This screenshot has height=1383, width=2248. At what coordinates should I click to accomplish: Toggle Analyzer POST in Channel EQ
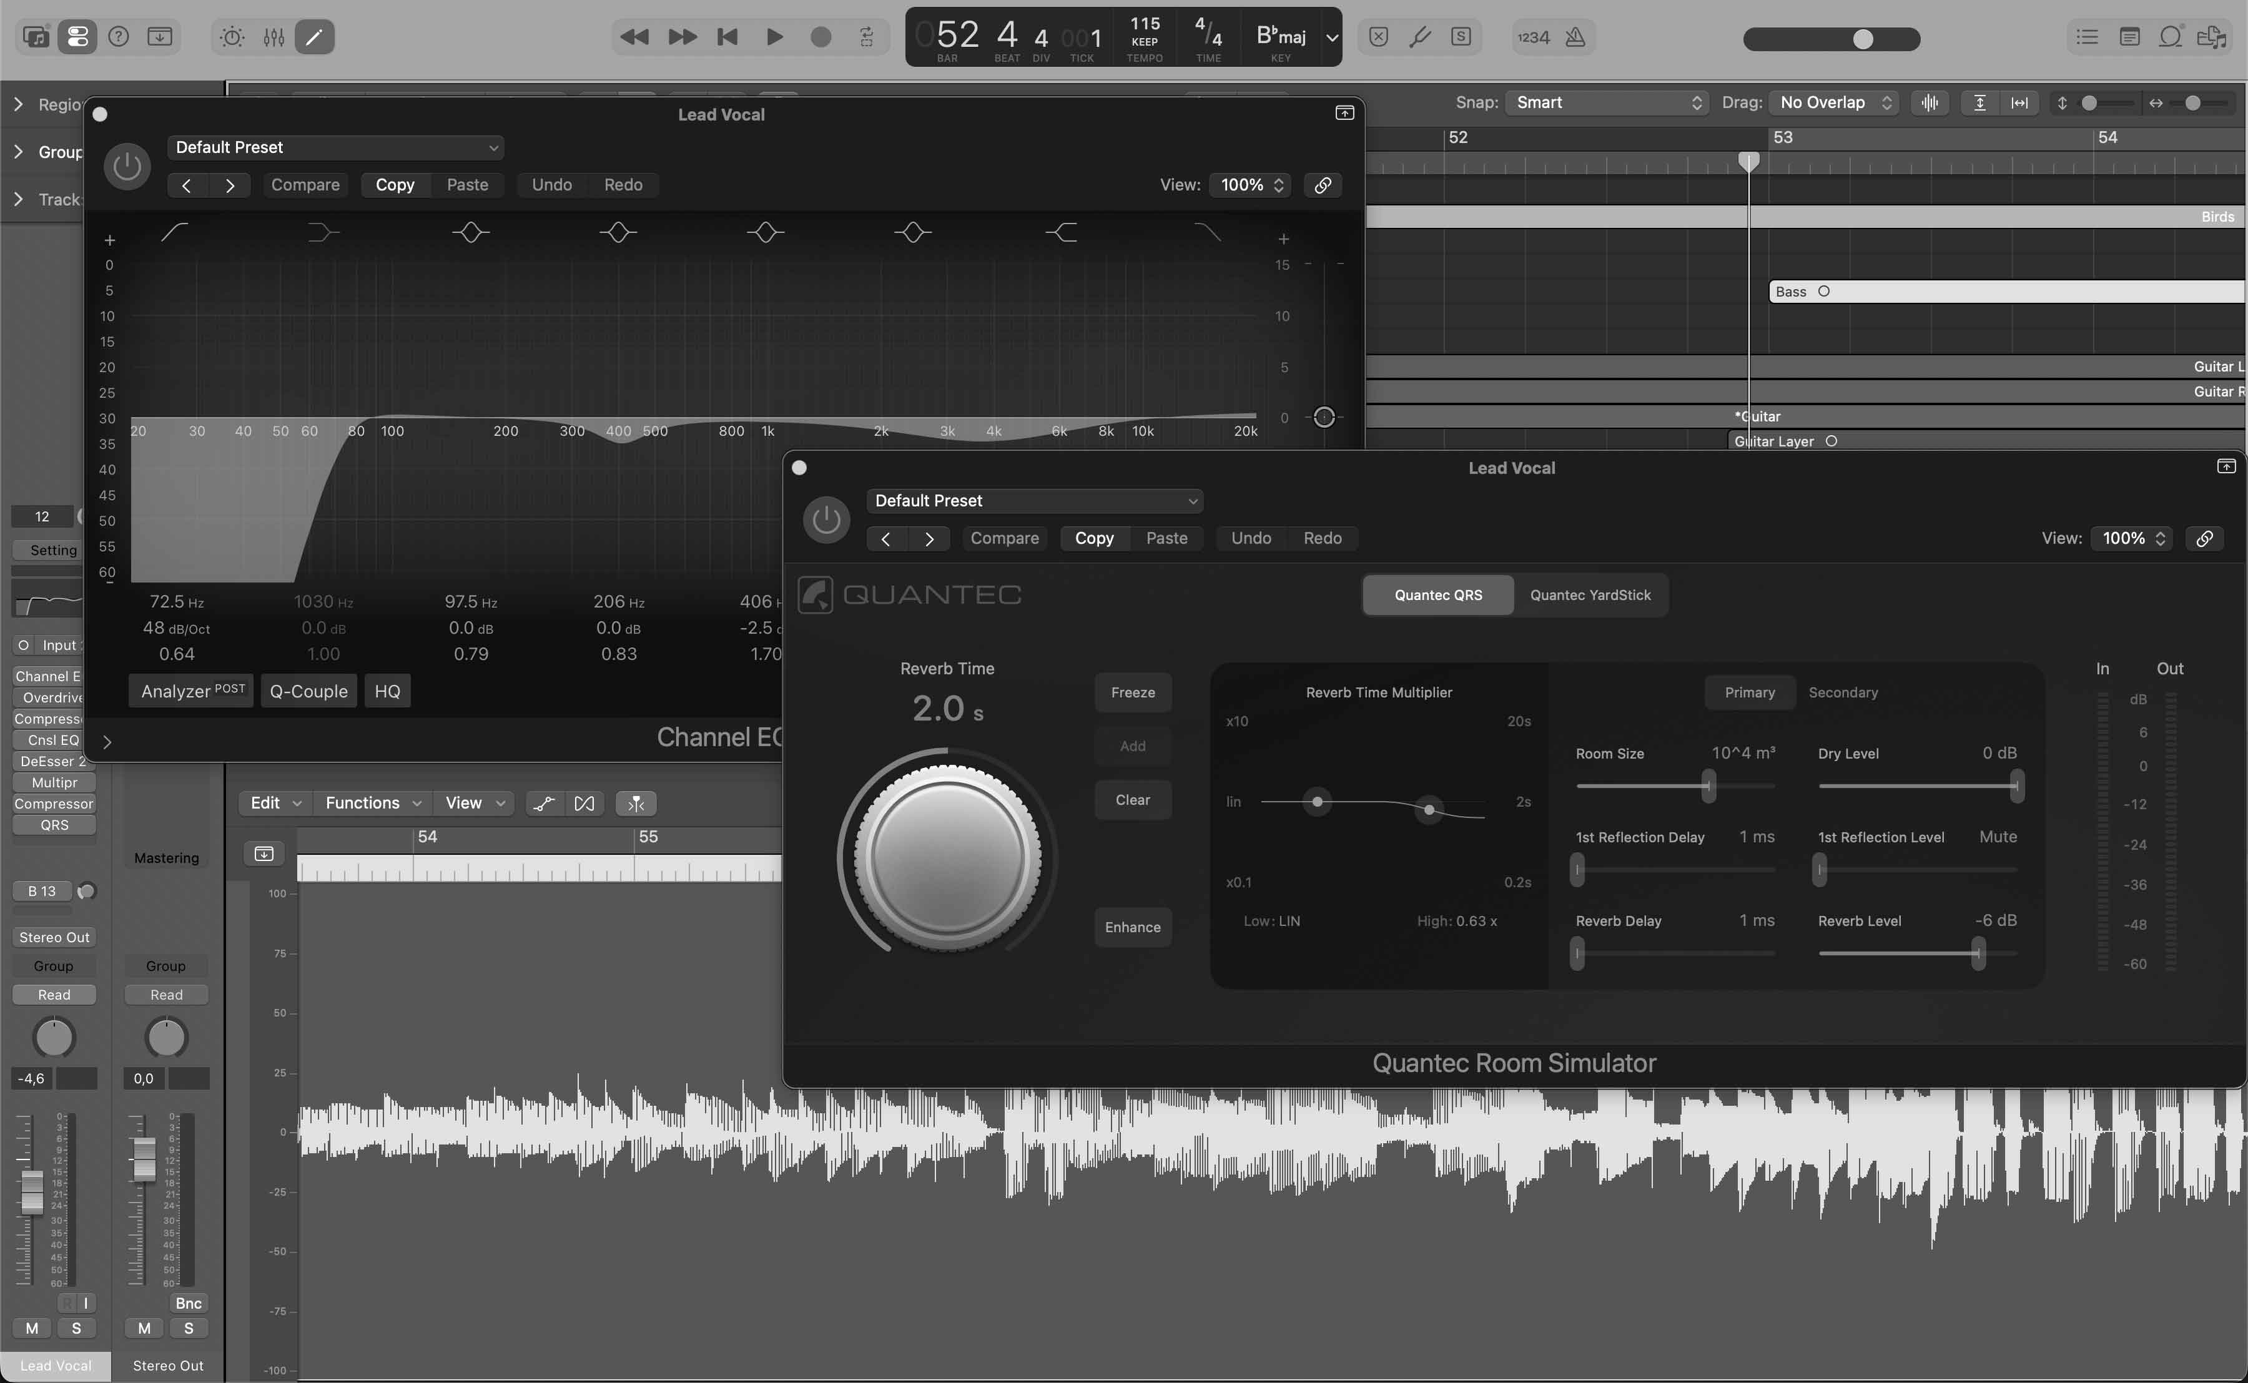(x=191, y=691)
